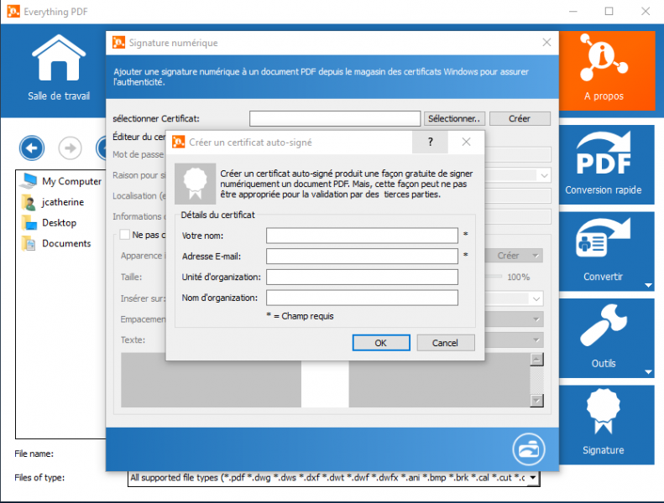This screenshot has height=503, width=664.
Task: Click preview scrollbar down arrow
Action: point(536,401)
